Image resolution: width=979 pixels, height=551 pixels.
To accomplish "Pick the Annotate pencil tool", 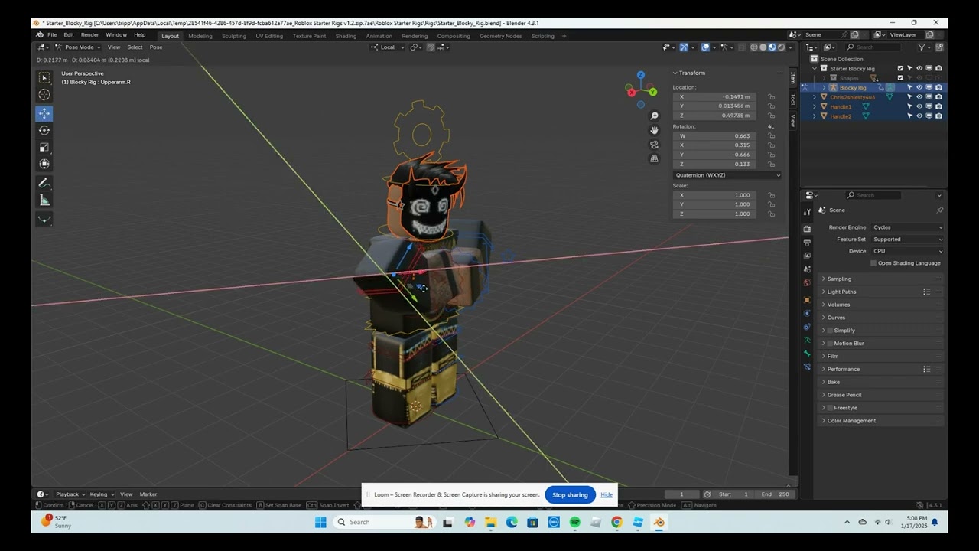I will [44, 184].
